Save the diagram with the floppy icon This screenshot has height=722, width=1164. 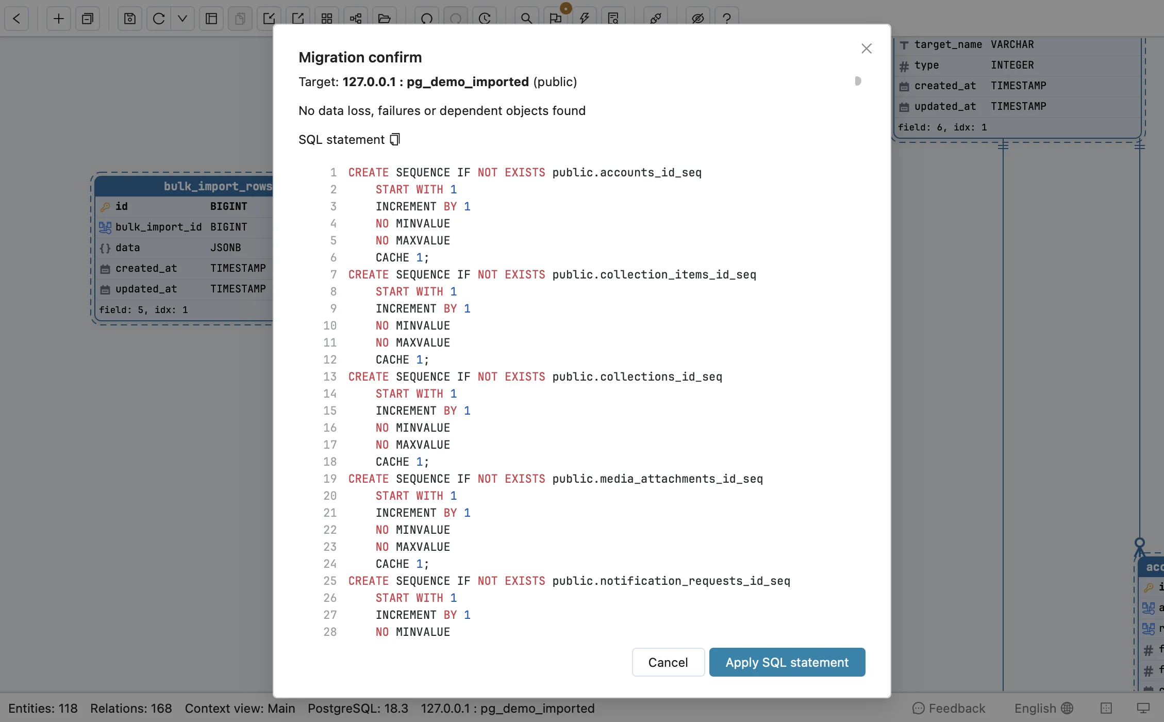pyautogui.click(x=130, y=19)
